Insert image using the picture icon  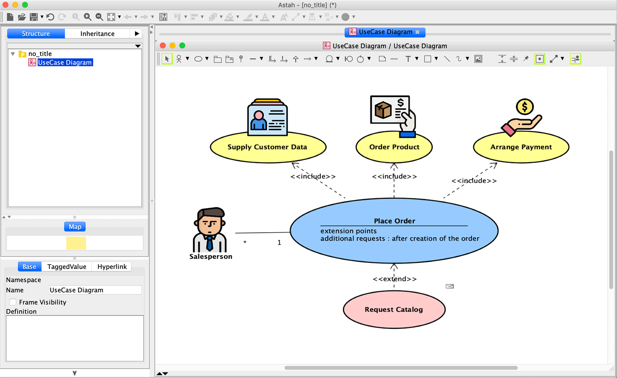[x=478, y=59]
